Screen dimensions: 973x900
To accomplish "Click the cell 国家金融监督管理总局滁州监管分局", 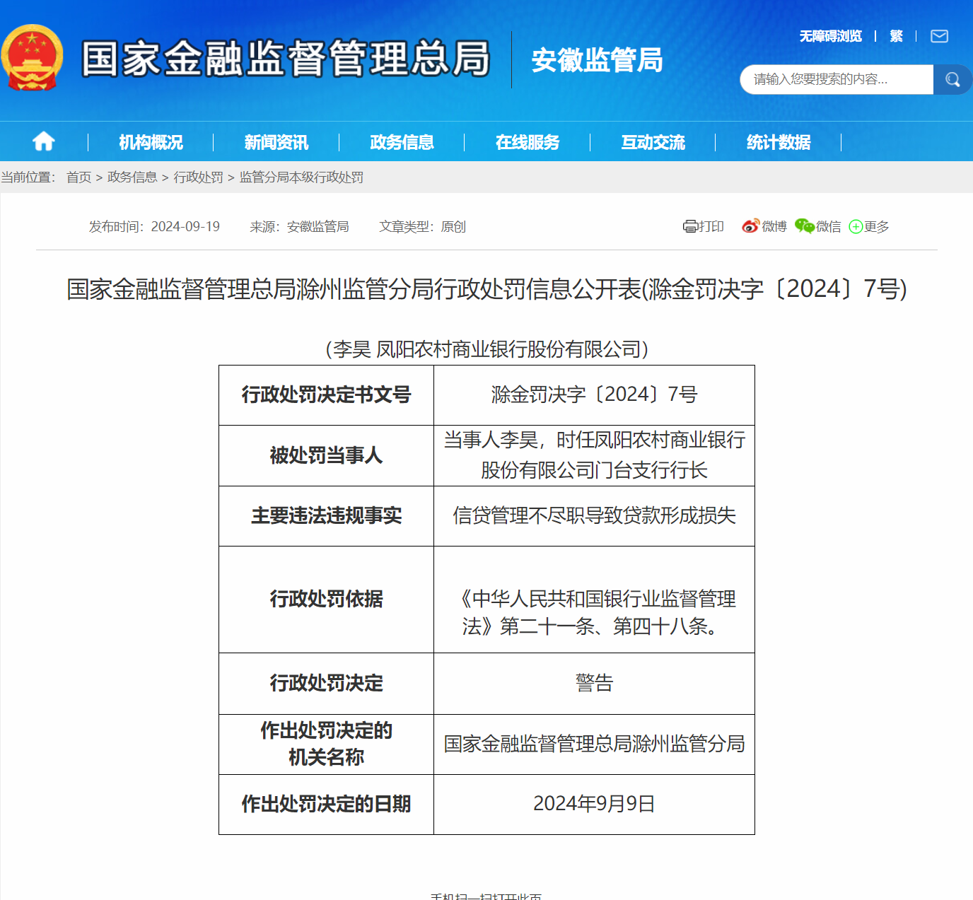I will pos(594,744).
